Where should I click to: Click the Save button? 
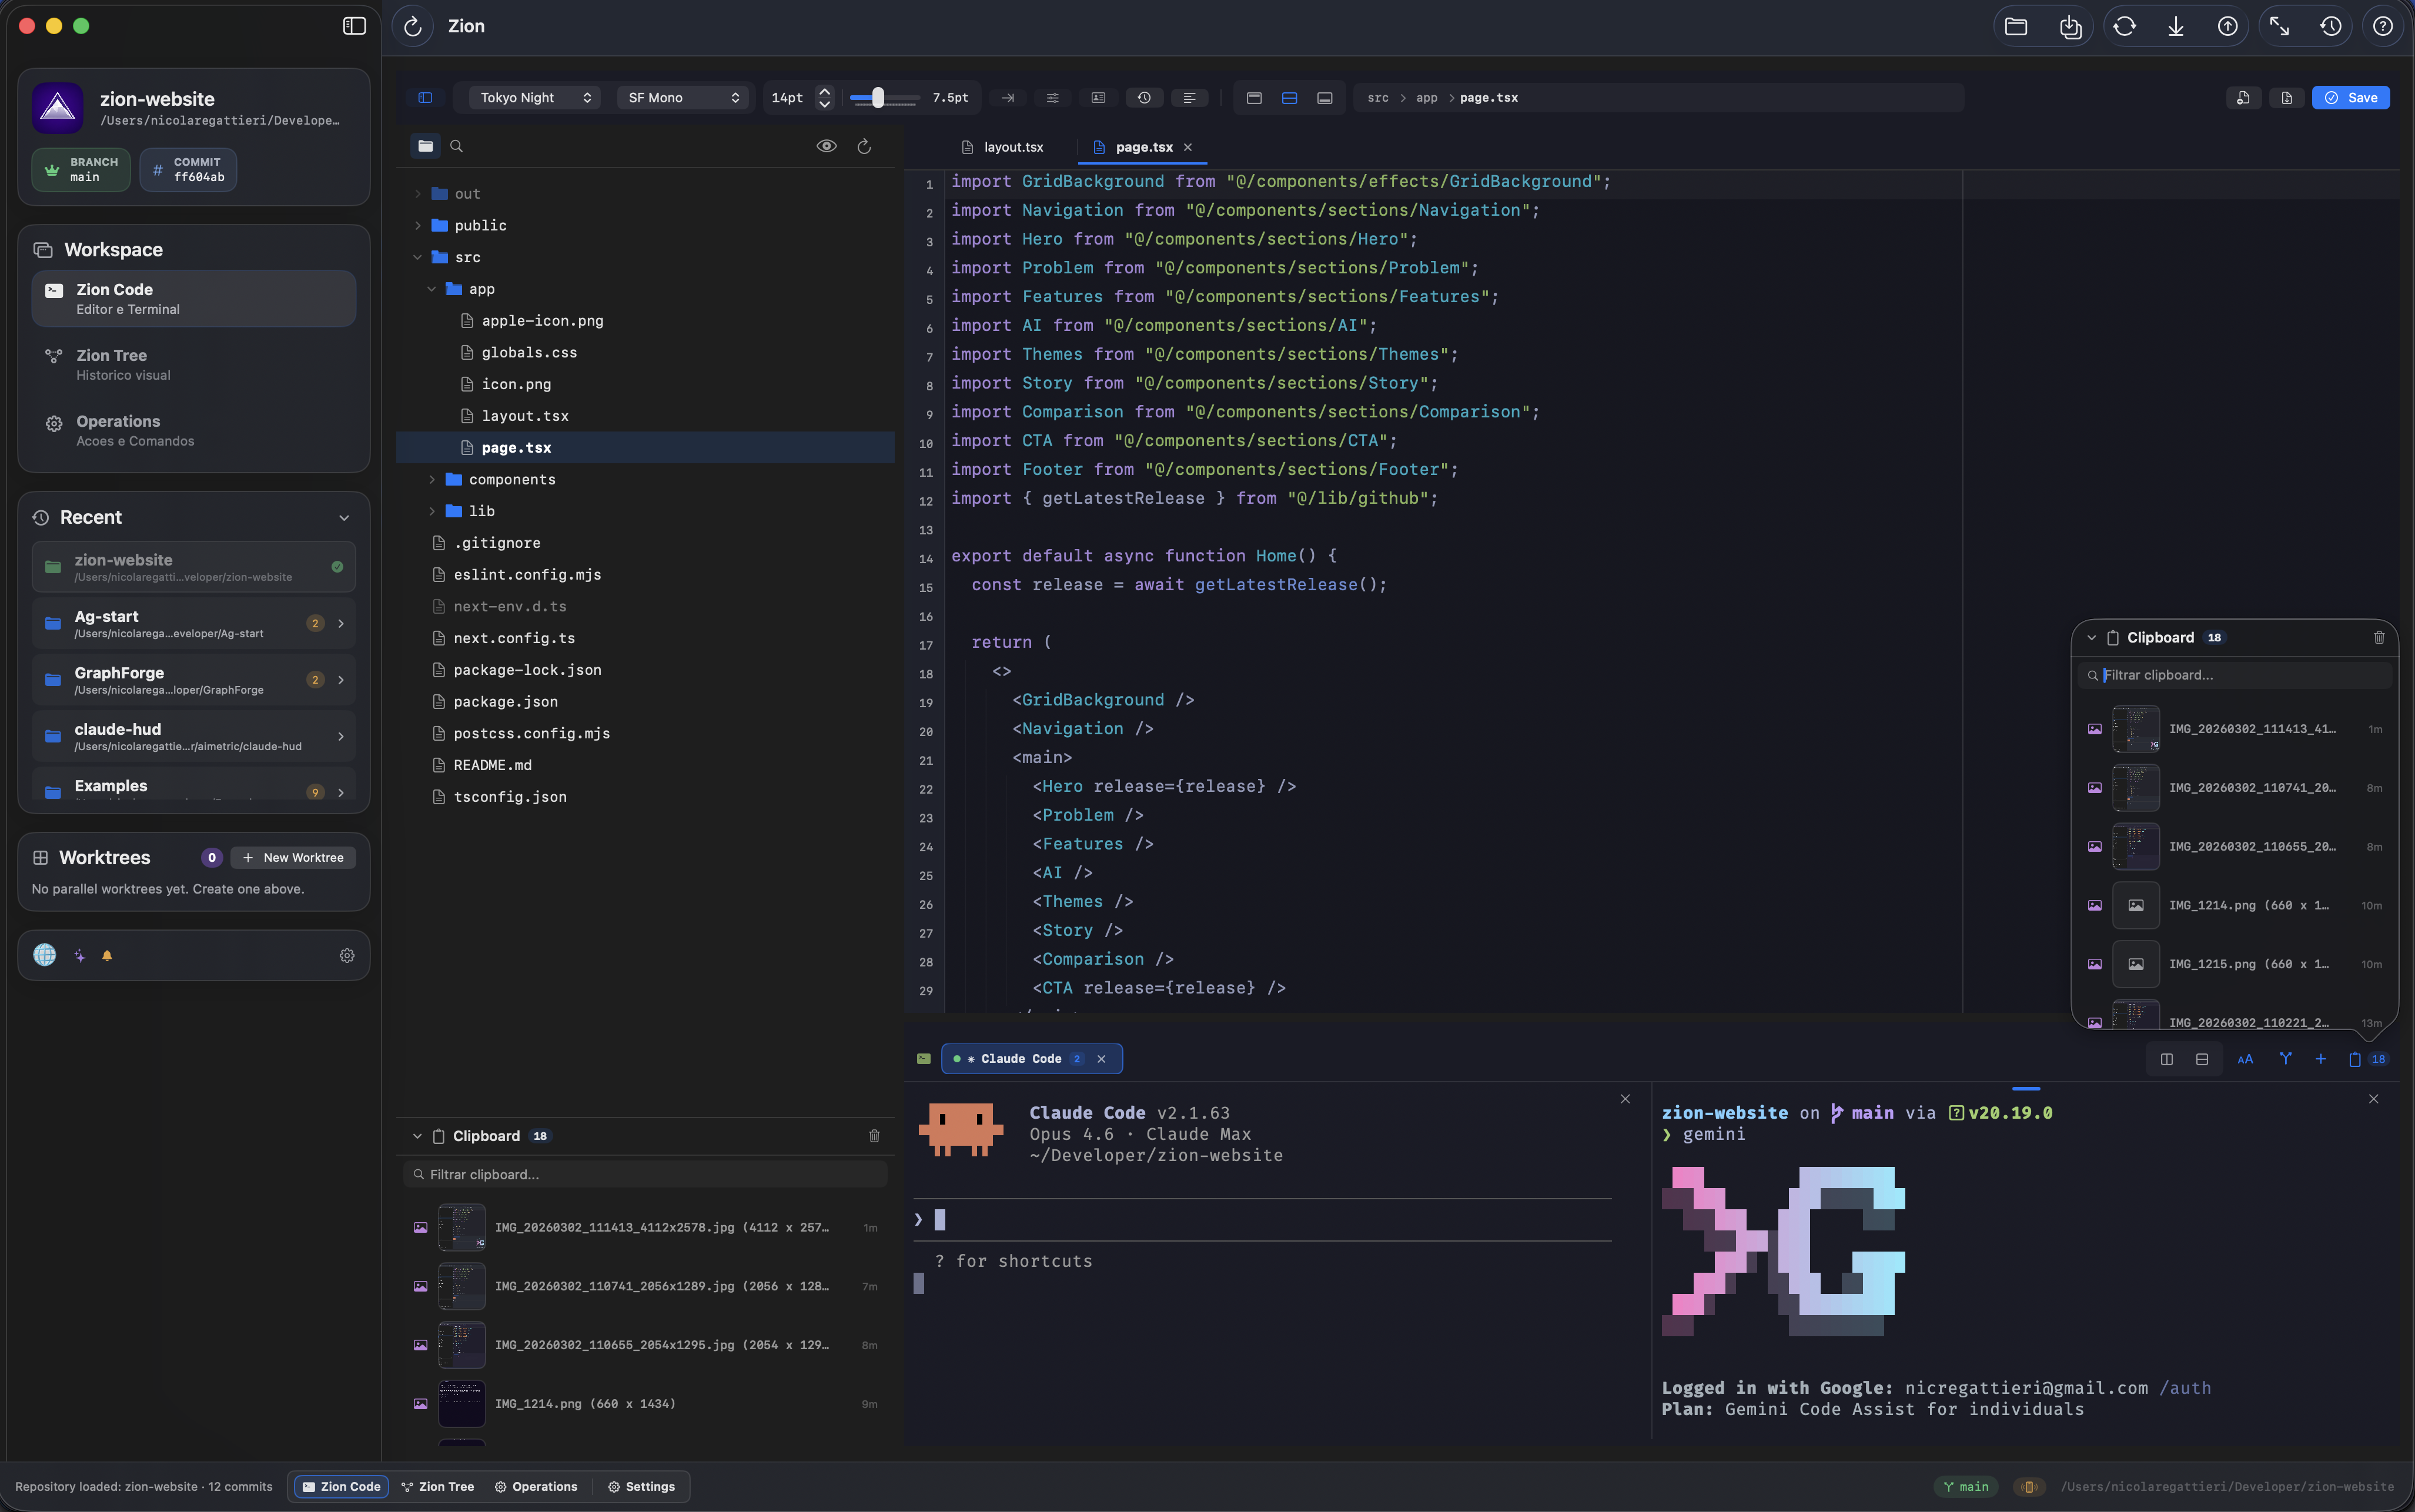2350,98
